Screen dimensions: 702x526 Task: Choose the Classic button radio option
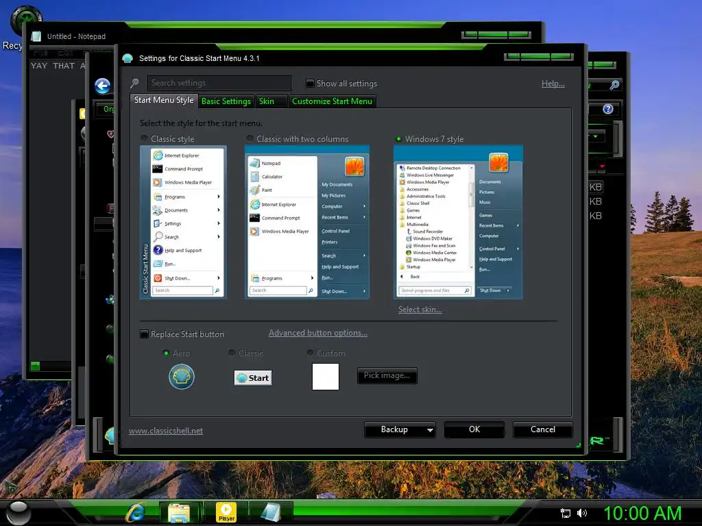click(232, 353)
